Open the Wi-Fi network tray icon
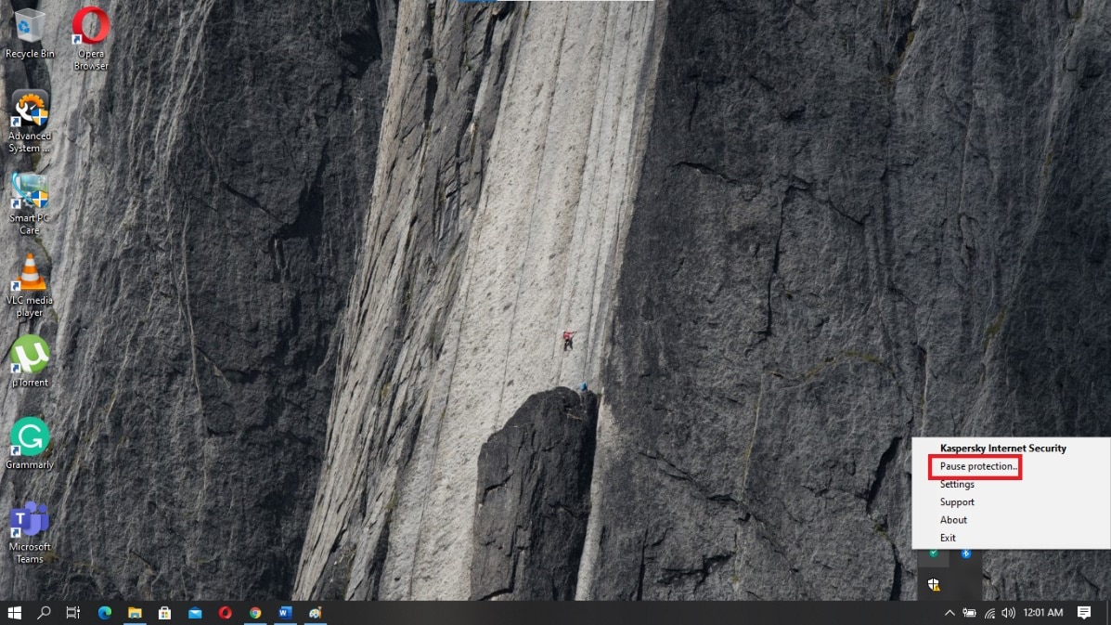 [x=989, y=613]
